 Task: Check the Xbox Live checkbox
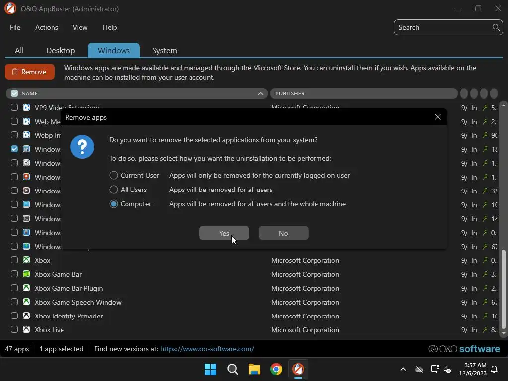tap(14, 330)
